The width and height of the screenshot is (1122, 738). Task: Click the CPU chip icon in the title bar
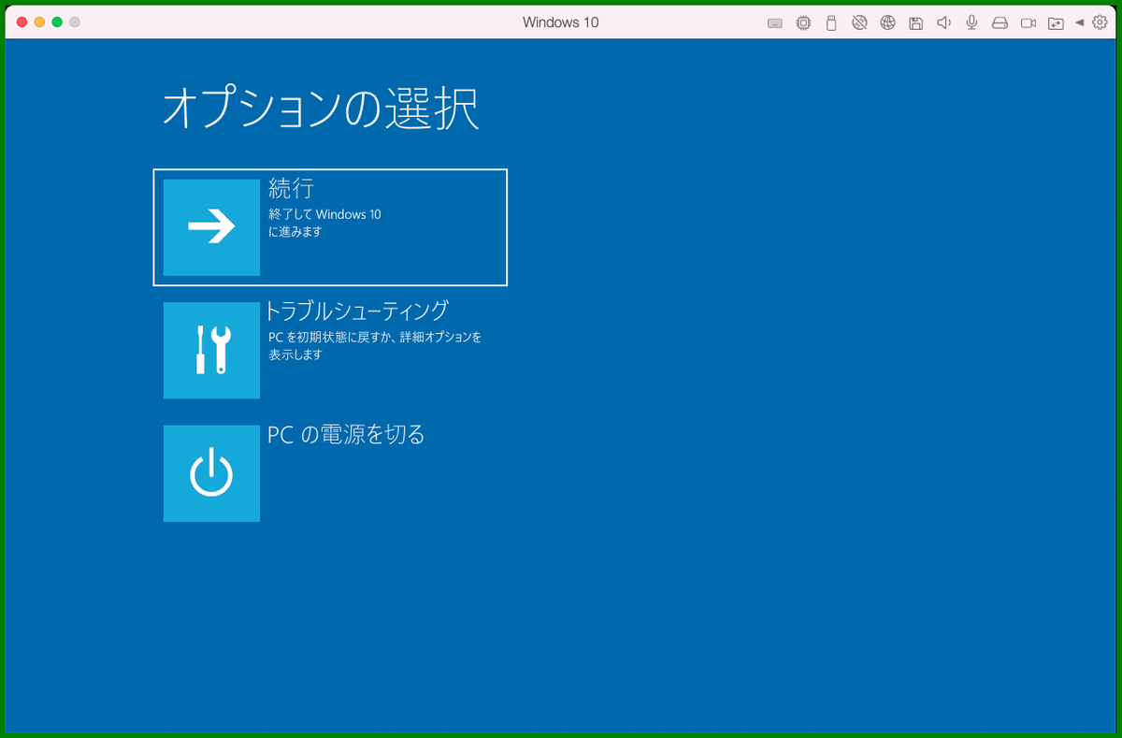[803, 23]
